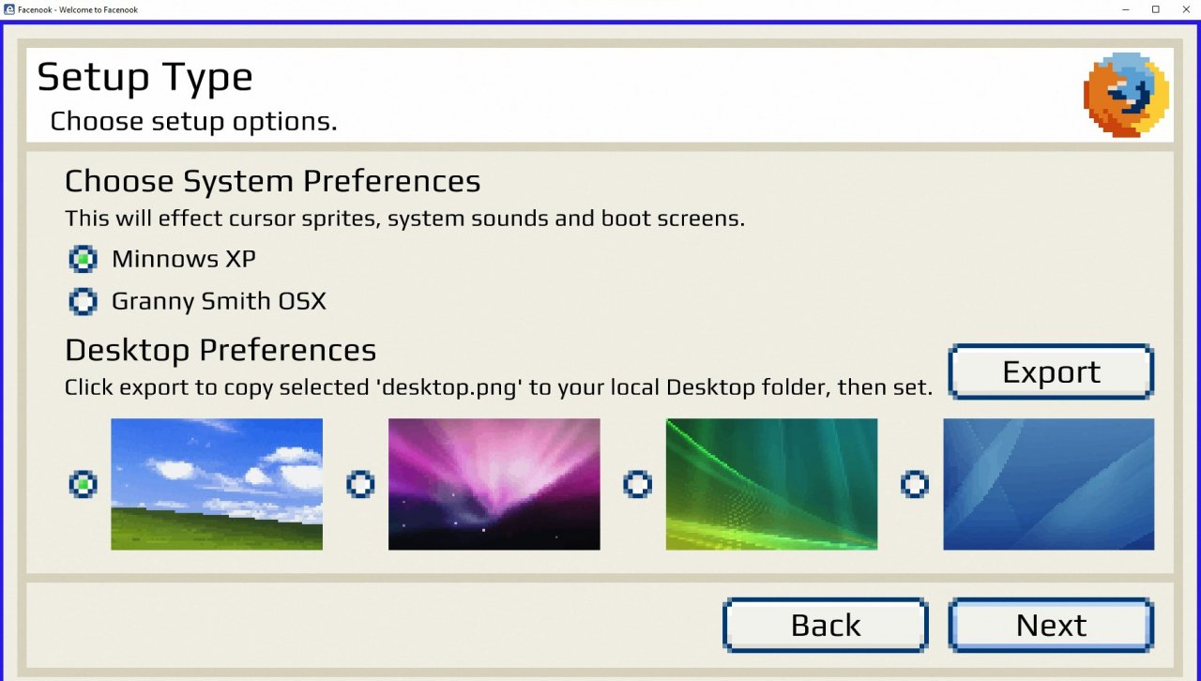This screenshot has height=681, width=1201.
Task: Click the green waves wallpaper thumbnail
Action: pos(771,484)
